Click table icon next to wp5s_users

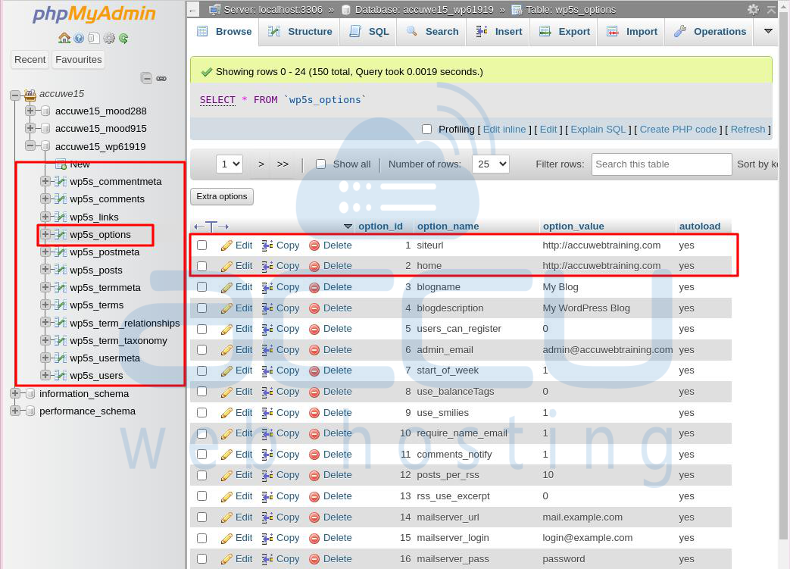[x=61, y=376]
